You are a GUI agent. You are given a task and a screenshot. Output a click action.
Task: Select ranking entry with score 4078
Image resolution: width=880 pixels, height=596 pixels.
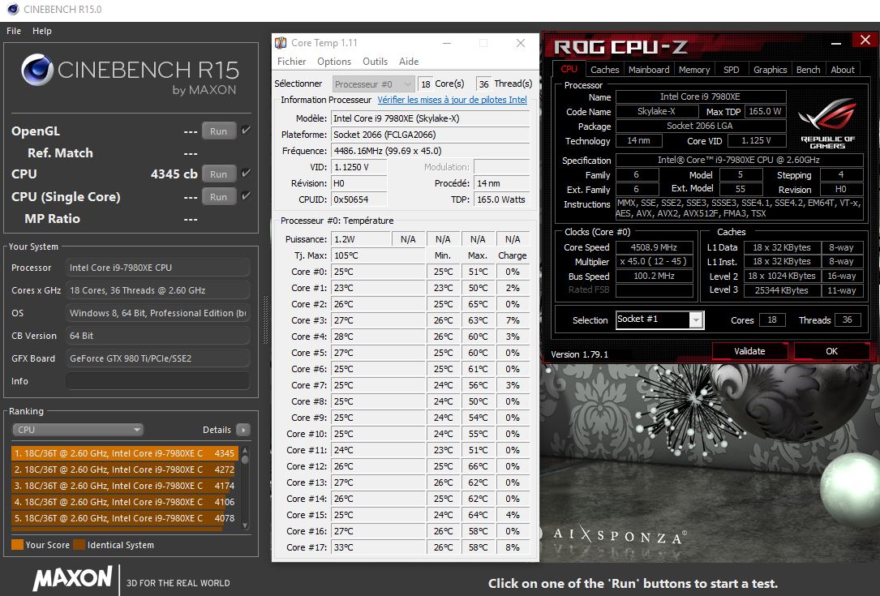coord(125,518)
